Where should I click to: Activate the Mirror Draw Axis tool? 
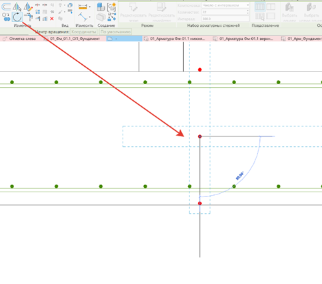click(28, 7)
